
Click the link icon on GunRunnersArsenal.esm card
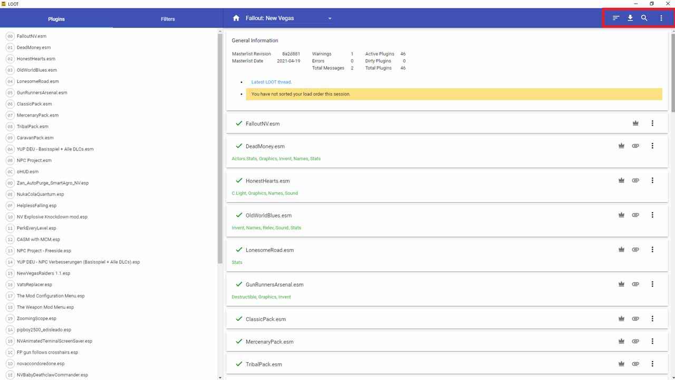click(x=635, y=284)
